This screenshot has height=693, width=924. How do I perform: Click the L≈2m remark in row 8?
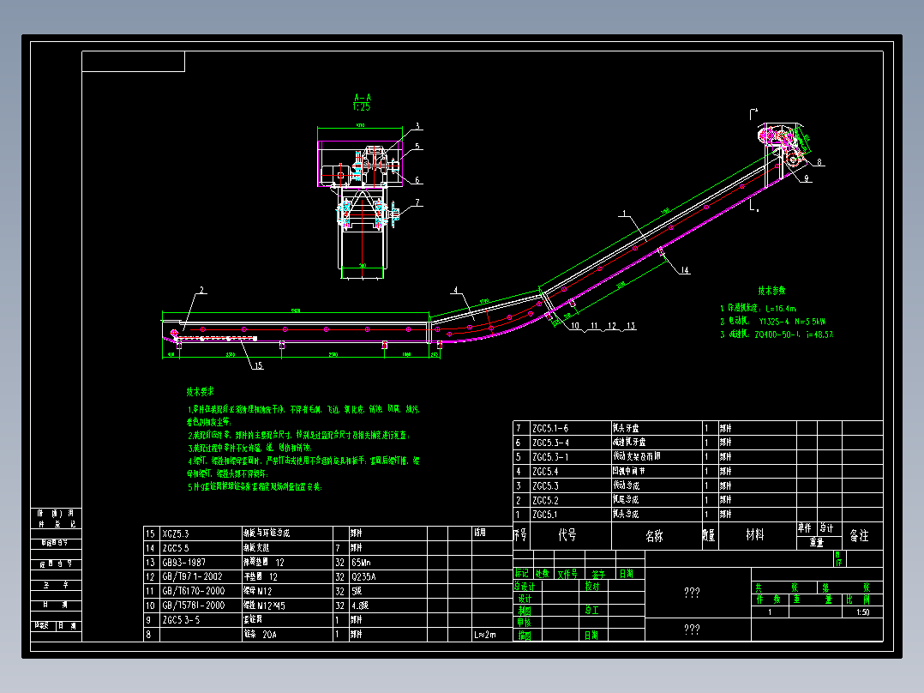click(485, 635)
